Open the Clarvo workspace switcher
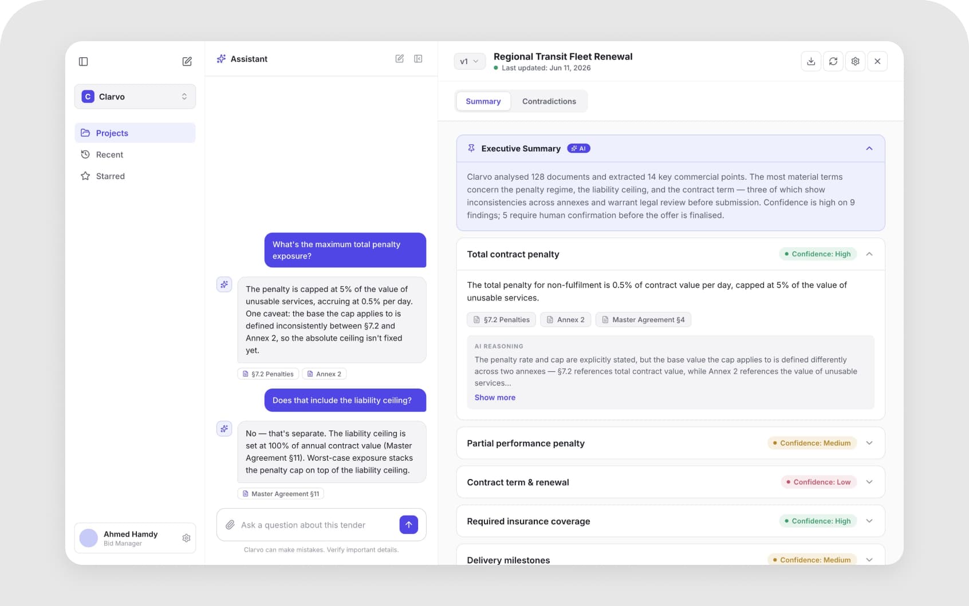The height and width of the screenshot is (606, 969). coord(135,97)
